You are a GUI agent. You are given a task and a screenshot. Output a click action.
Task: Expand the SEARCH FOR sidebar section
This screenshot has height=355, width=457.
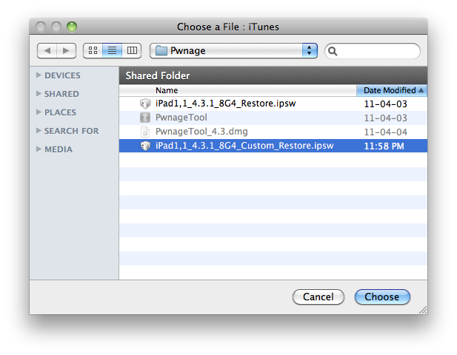click(39, 131)
